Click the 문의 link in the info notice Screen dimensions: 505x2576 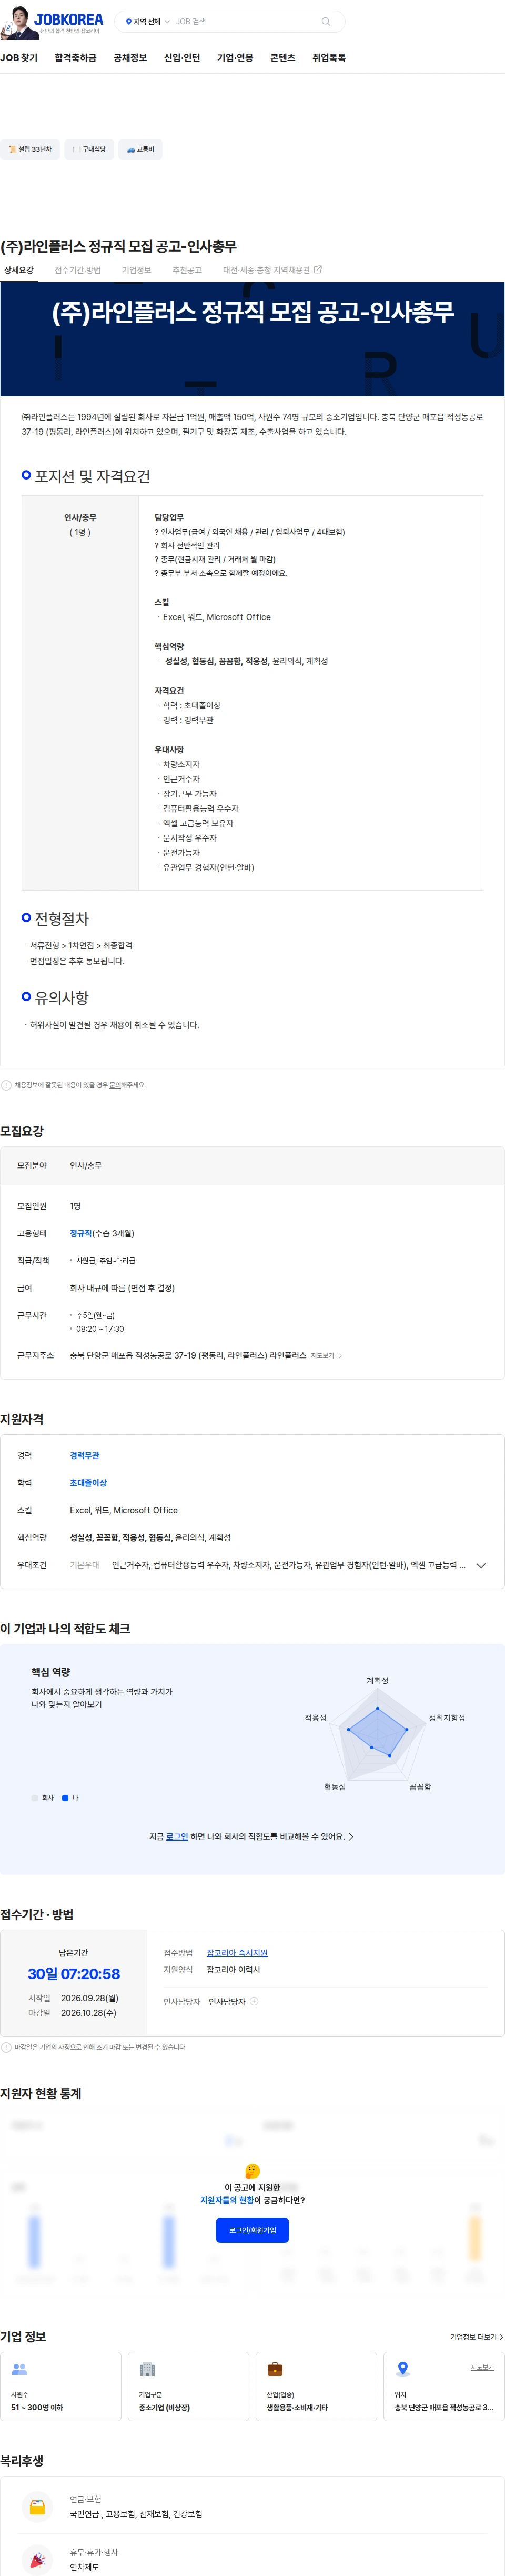coord(115,1085)
